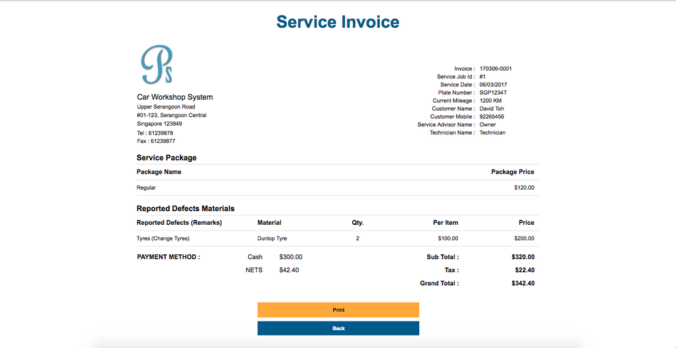This screenshot has width=676, height=348.
Task: Click the plate number SGP1234T
Action: click(493, 93)
